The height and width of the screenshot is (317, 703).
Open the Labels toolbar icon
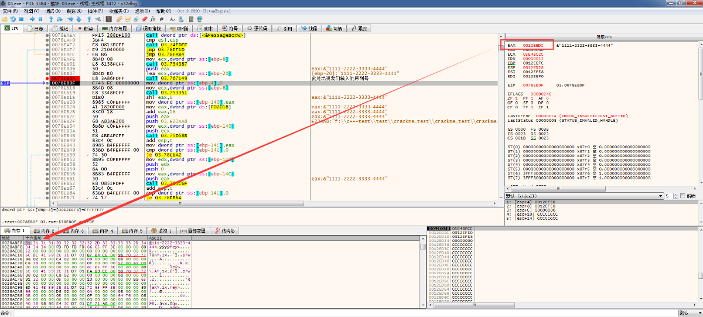click(136, 19)
